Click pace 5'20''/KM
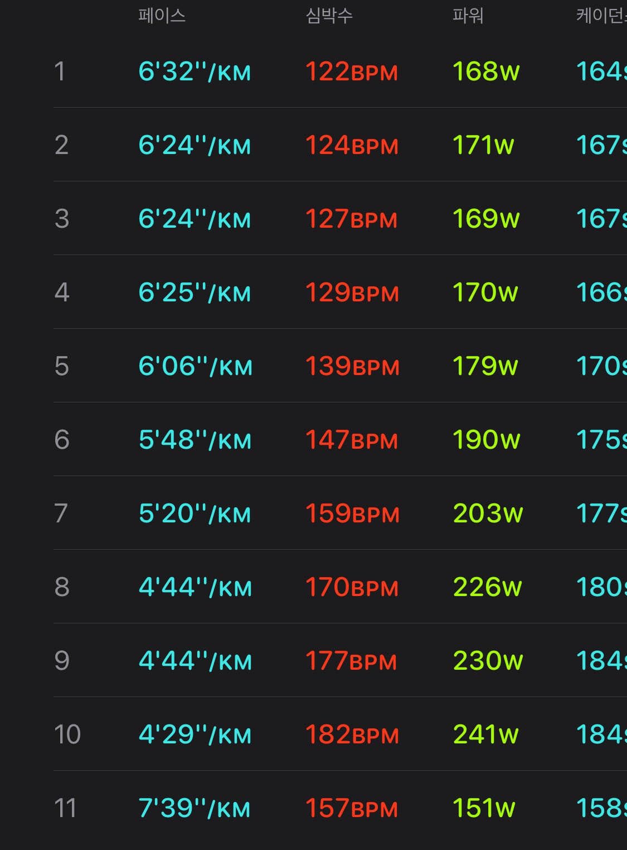Viewport: 627px width, 850px height. click(195, 513)
